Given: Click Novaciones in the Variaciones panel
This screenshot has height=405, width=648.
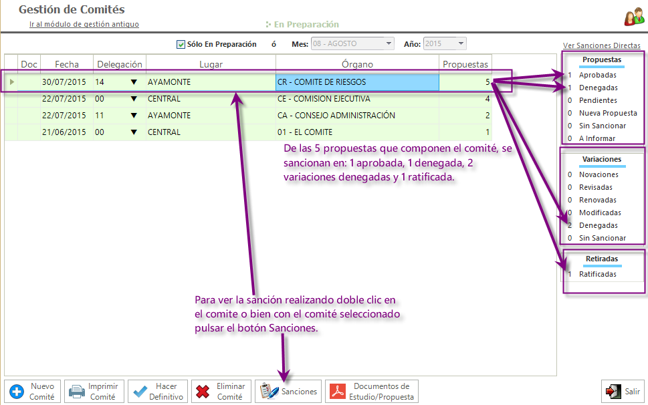Looking at the screenshot, I should (x=599, y=174).
